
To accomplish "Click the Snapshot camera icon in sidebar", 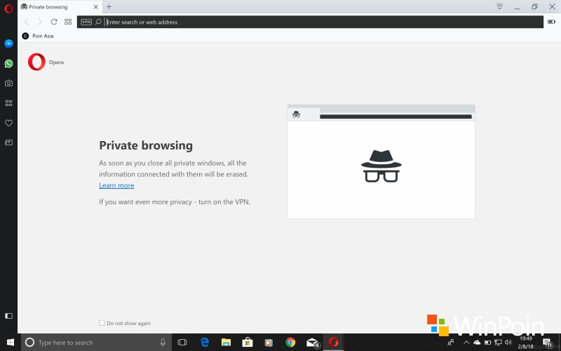I will tap(8, 83).
